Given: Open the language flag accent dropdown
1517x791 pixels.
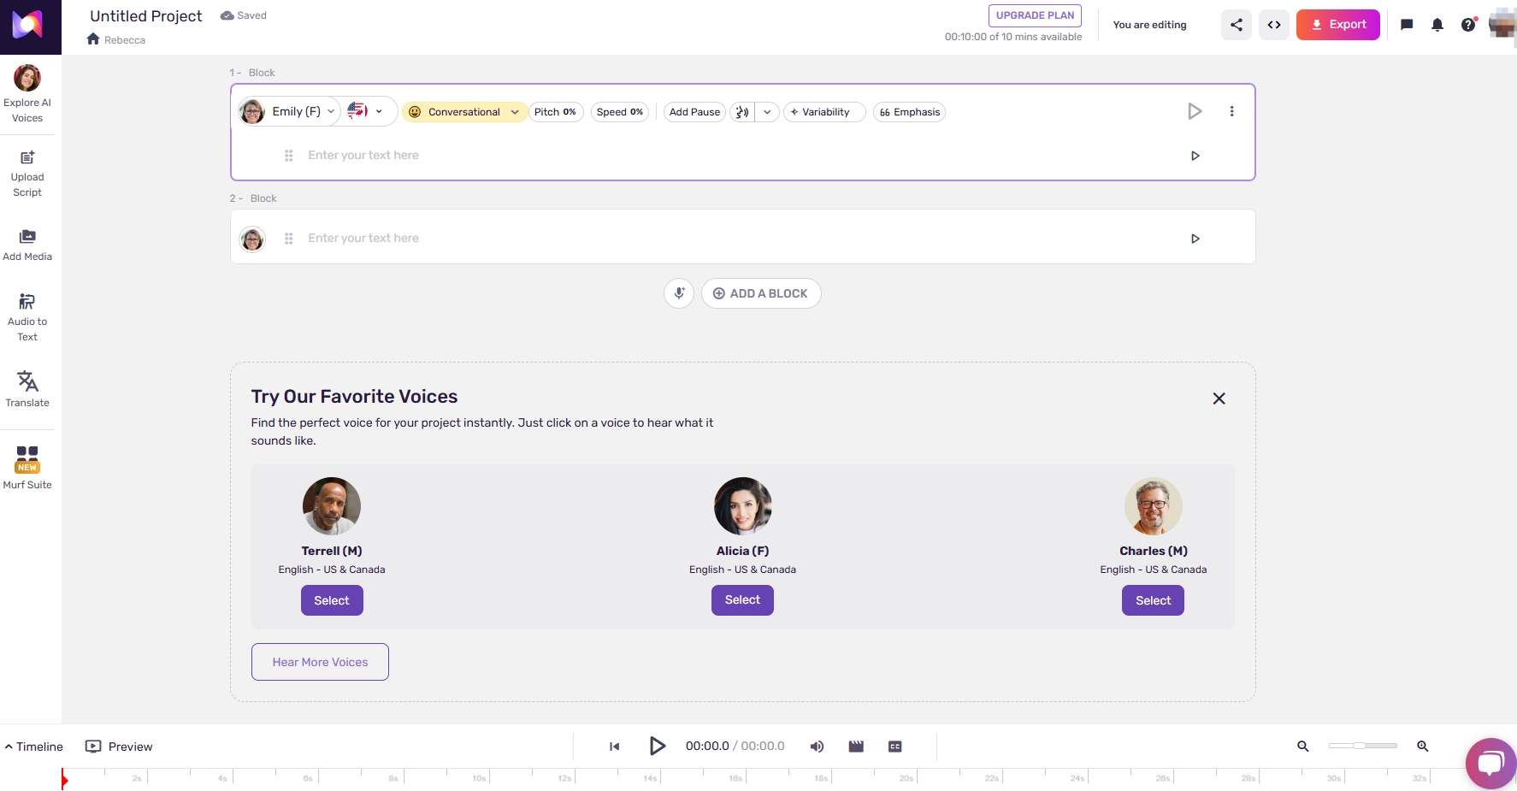Looking at the screenshot, I should tap(366, 111).
